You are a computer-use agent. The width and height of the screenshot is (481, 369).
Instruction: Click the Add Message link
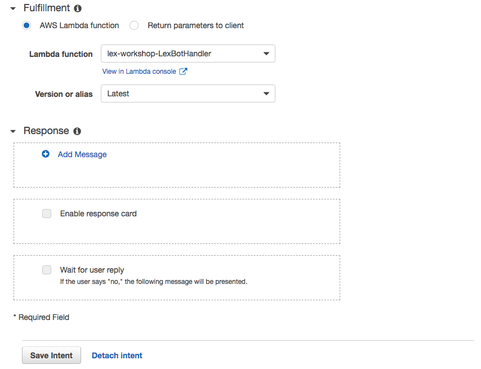pos(82,154)
